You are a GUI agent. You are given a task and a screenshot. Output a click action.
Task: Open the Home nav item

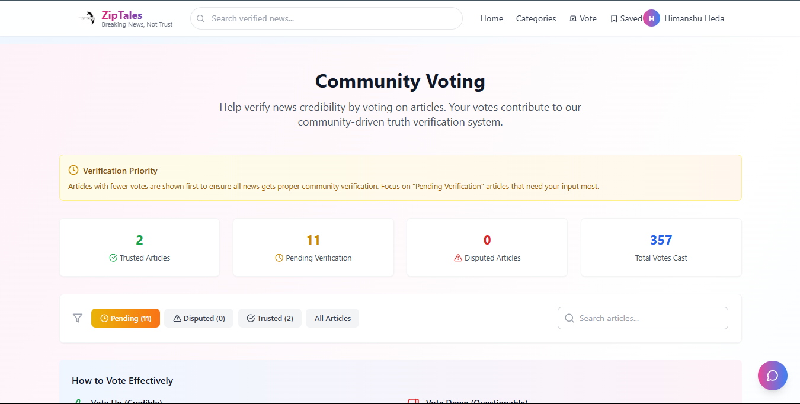coord(492,18)
